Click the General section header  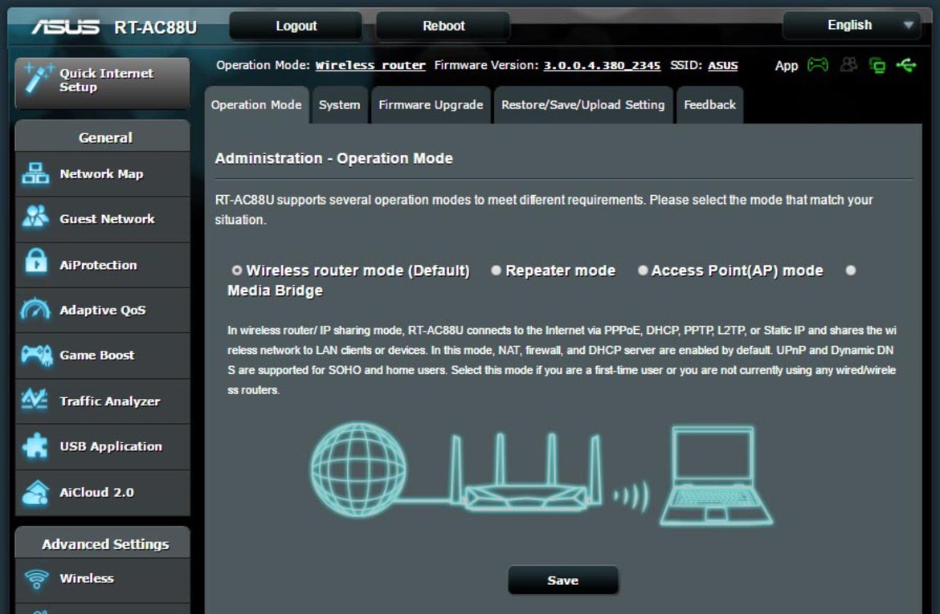click(x=103, y=137)
